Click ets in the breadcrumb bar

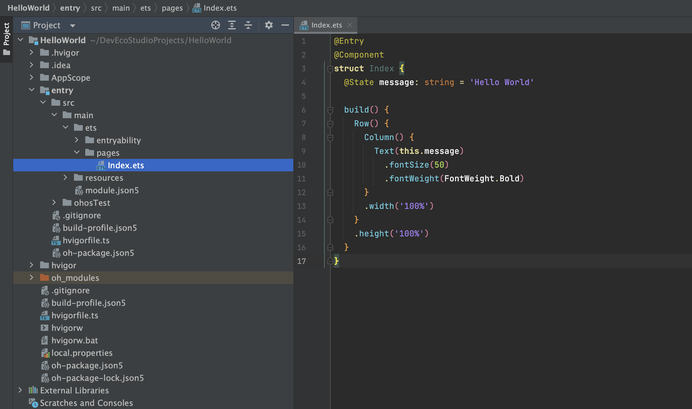tap(145, 8)
